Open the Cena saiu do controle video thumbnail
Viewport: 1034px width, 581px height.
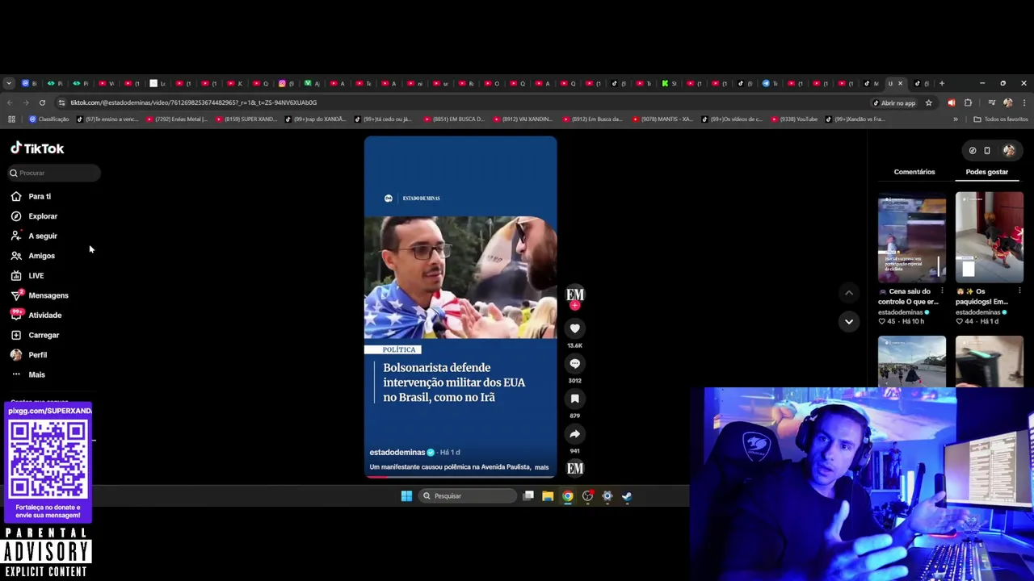(912, 237)
